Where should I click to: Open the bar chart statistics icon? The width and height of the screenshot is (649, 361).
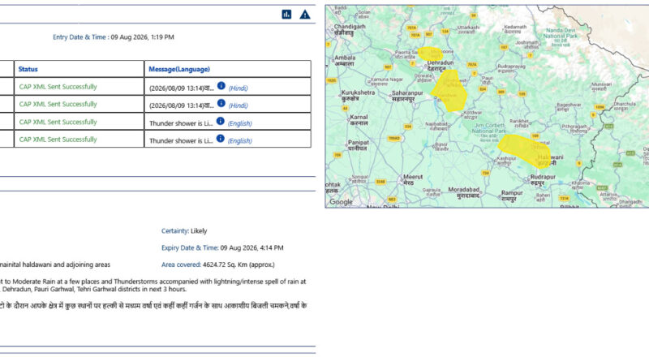(x=286, y=15)
